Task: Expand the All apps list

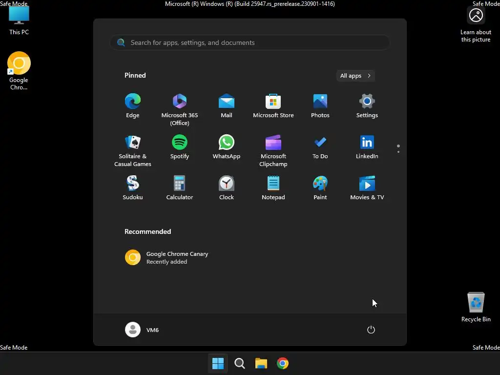Action: (x=355, y=76)
